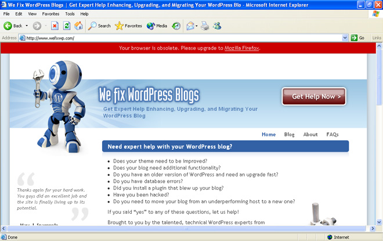Click the horizontal scrollbar left arrow
The width and height of the screenshot is (383, 241).
pyautogui.click(x=3, y=229)
